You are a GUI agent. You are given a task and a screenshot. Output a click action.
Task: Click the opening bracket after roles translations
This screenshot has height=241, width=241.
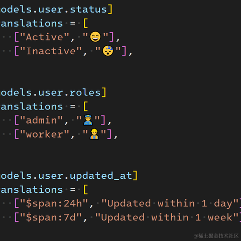coord(85,106)
